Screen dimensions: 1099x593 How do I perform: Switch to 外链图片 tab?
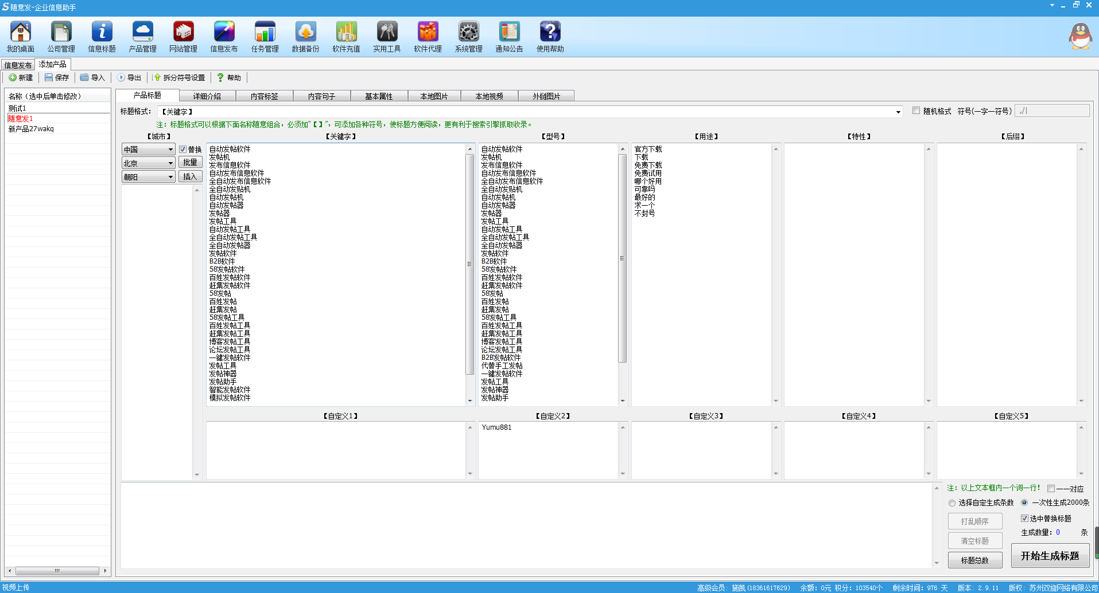[x=546, y=96]
